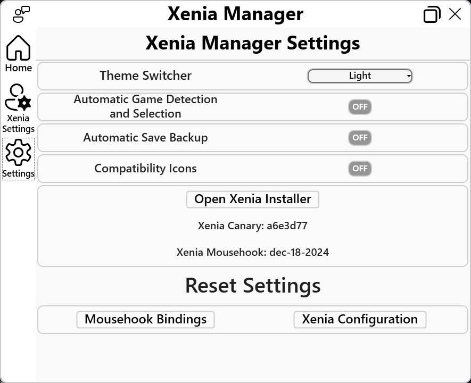Click the restore window icon
The height and width of the screenshot is (383, 471).
point(432,14)
